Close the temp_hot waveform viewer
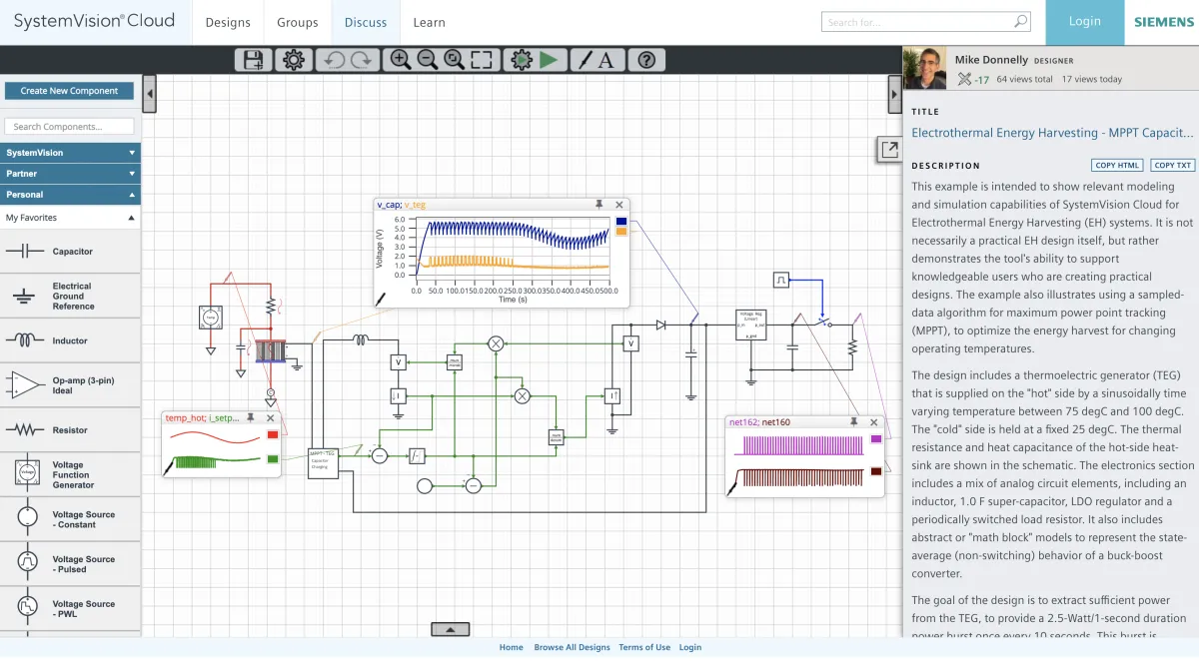This screenshot has height=661, width=1199. (x=271, y=418)
